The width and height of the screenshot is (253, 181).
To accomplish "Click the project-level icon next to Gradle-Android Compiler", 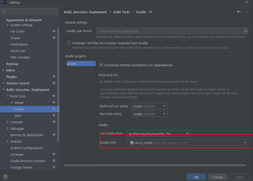I will pos(54,161).
